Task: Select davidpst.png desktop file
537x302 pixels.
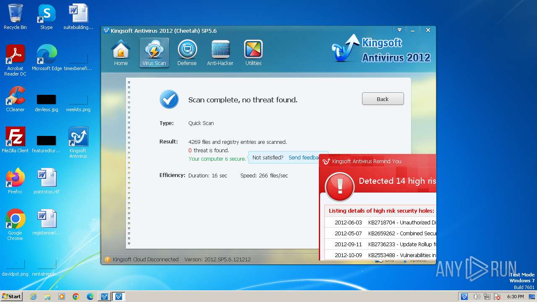Action: (15, 268)
